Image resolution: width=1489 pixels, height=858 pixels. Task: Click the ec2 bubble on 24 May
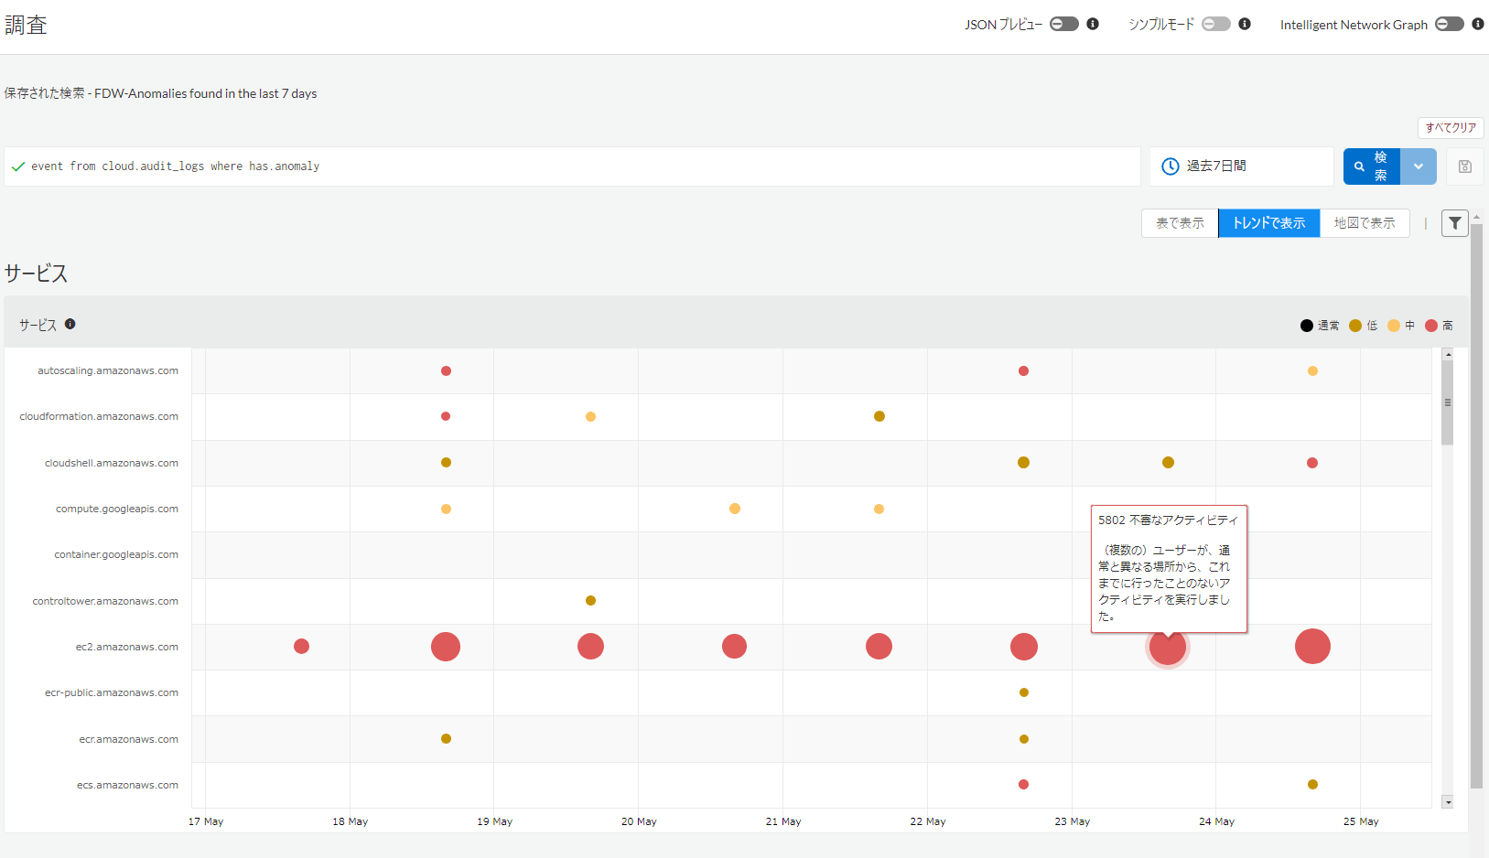[1312, 647]
